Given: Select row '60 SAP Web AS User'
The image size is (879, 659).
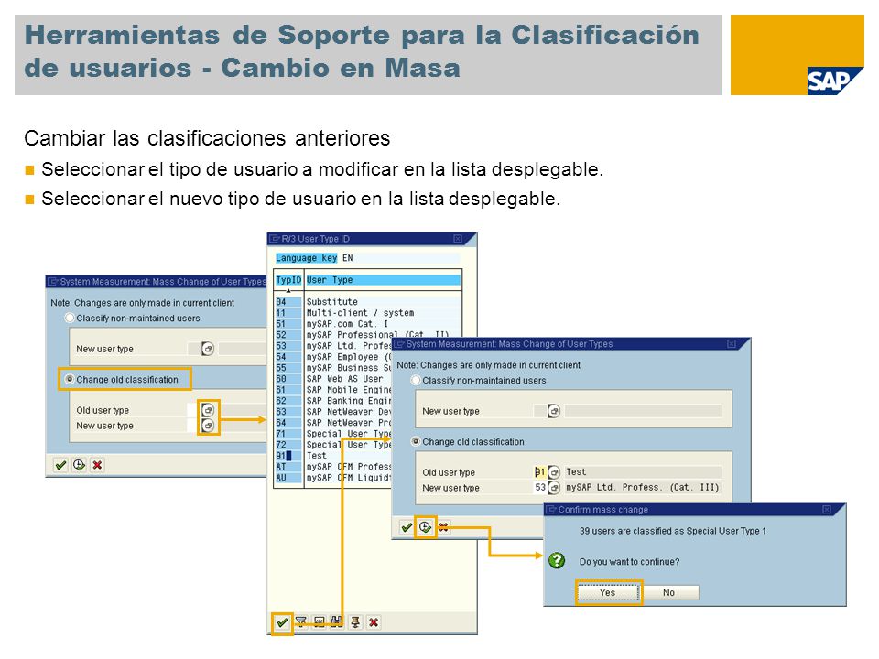Looking at the screenshot, I should (333, 379).
